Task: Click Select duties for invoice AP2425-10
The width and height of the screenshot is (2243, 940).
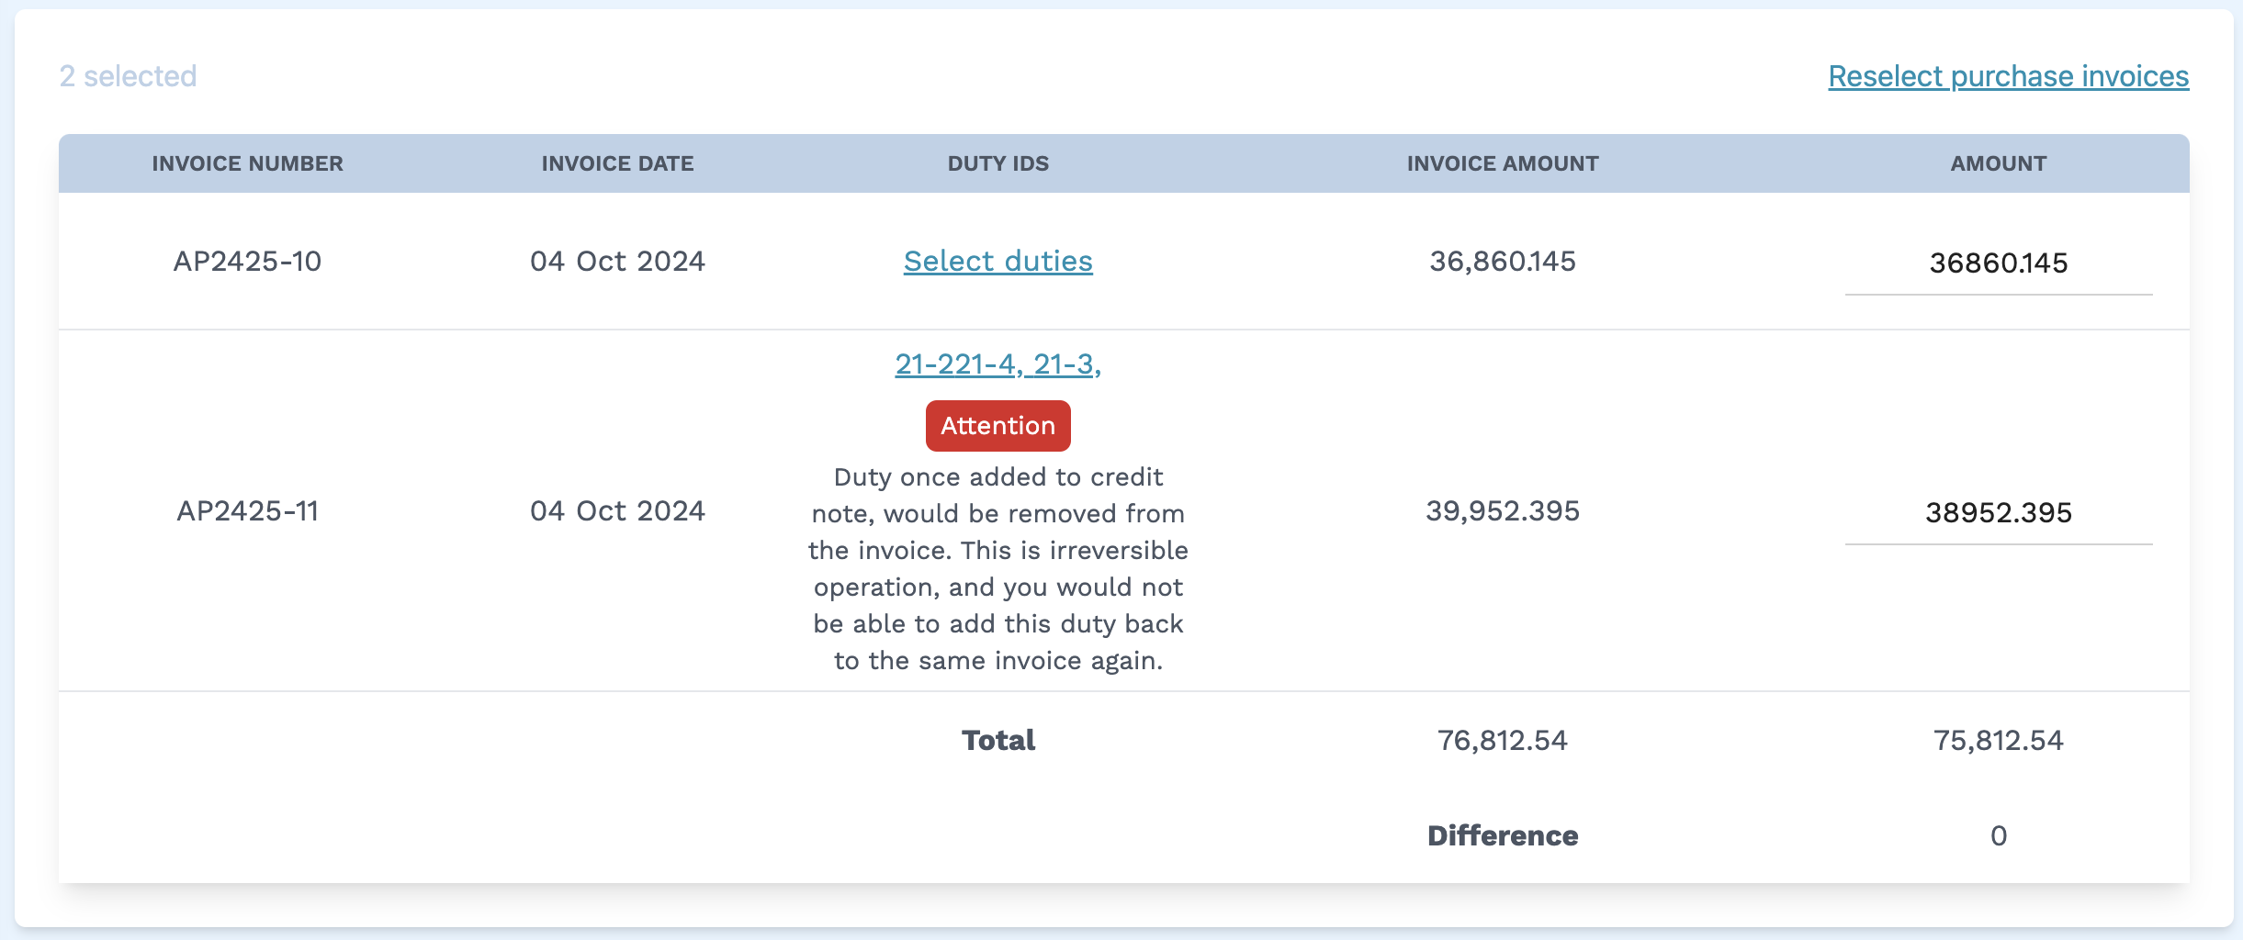Action: click(997, 262)
